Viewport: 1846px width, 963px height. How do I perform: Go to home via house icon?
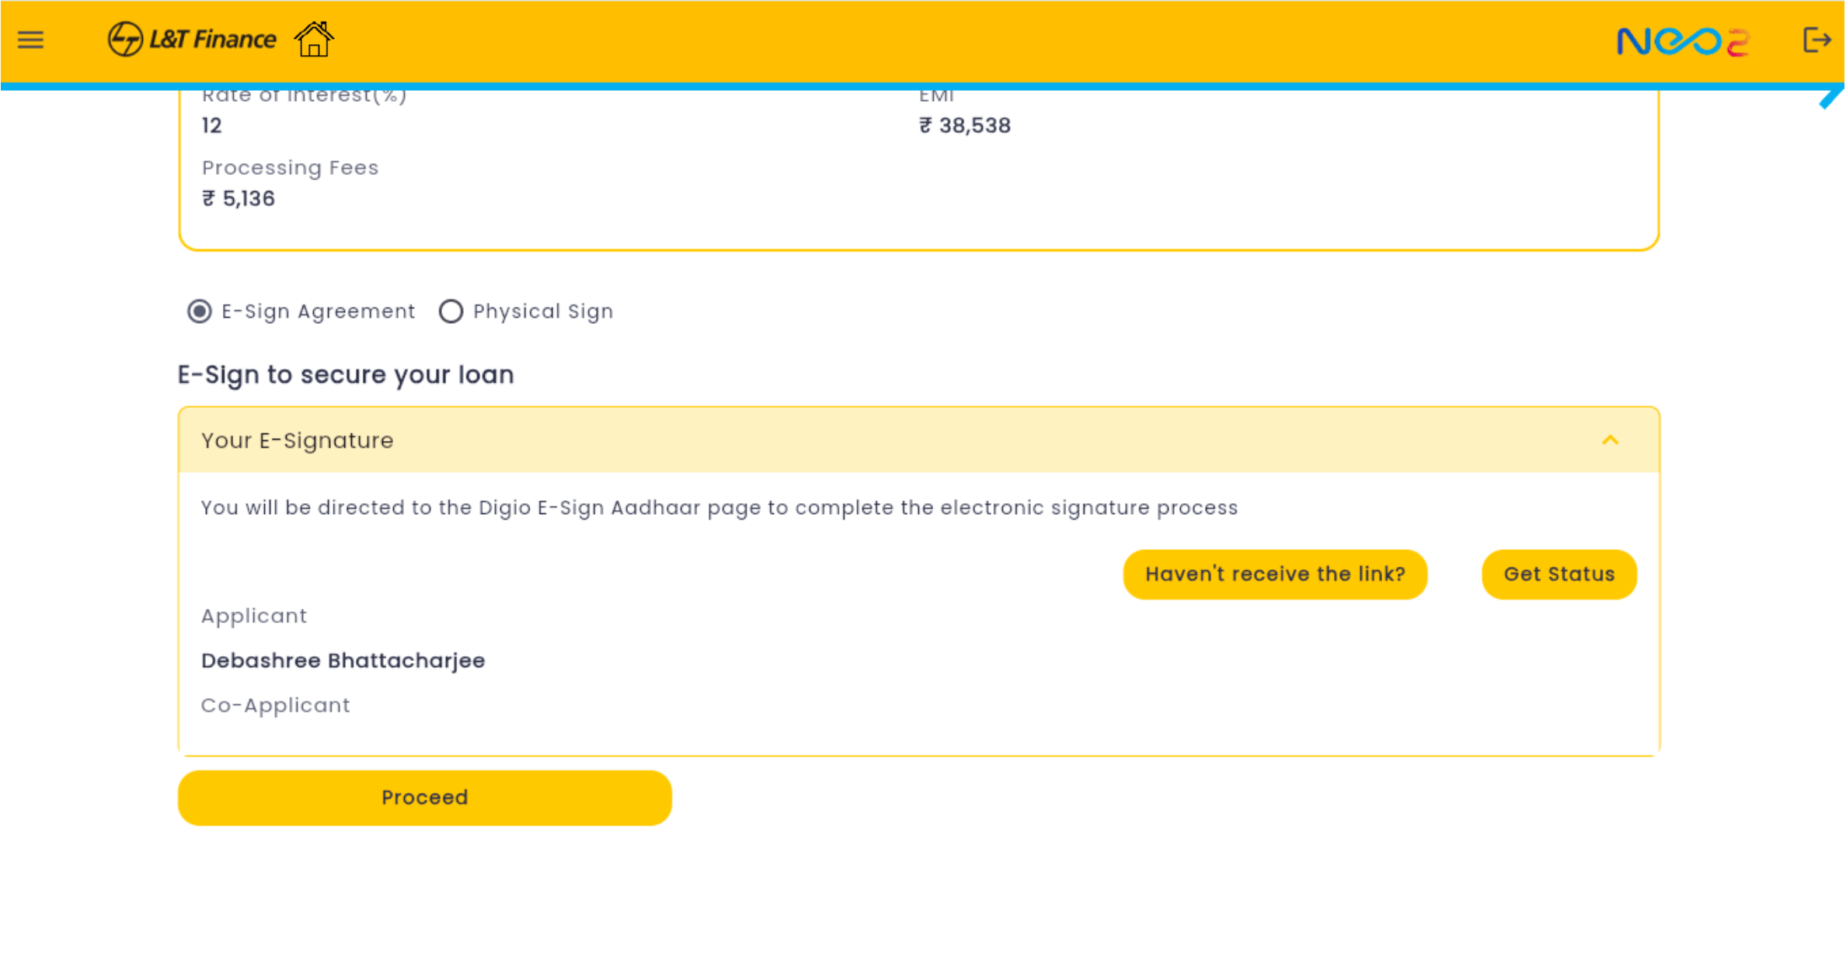tap(314, 40)
